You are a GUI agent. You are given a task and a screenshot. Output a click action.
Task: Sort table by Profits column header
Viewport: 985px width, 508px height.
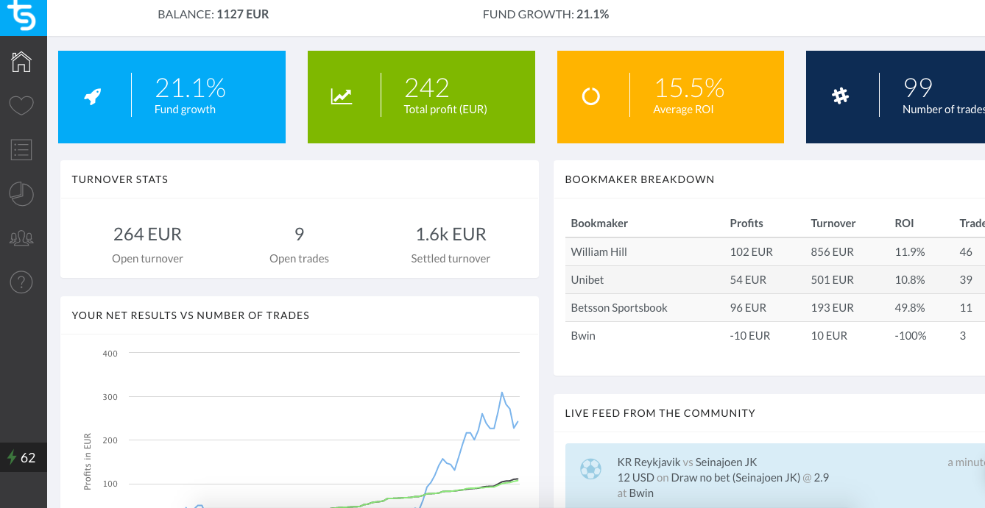[746, 223]
